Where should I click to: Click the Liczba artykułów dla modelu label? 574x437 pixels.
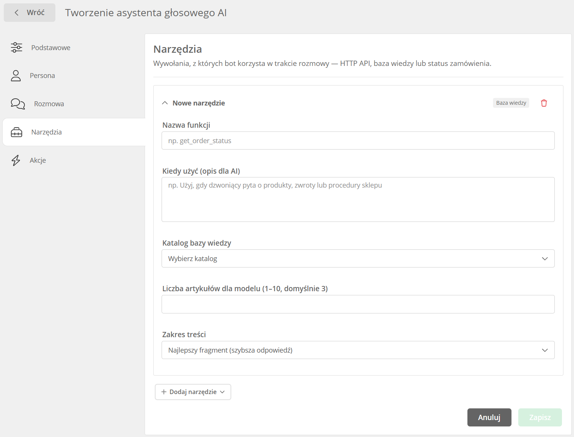[245, 289]
